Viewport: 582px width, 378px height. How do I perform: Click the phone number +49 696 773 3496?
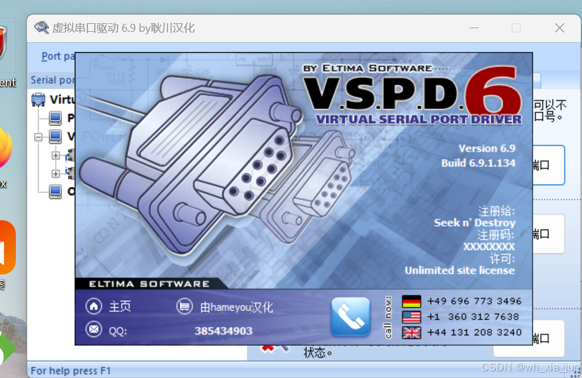click(474, 301)
